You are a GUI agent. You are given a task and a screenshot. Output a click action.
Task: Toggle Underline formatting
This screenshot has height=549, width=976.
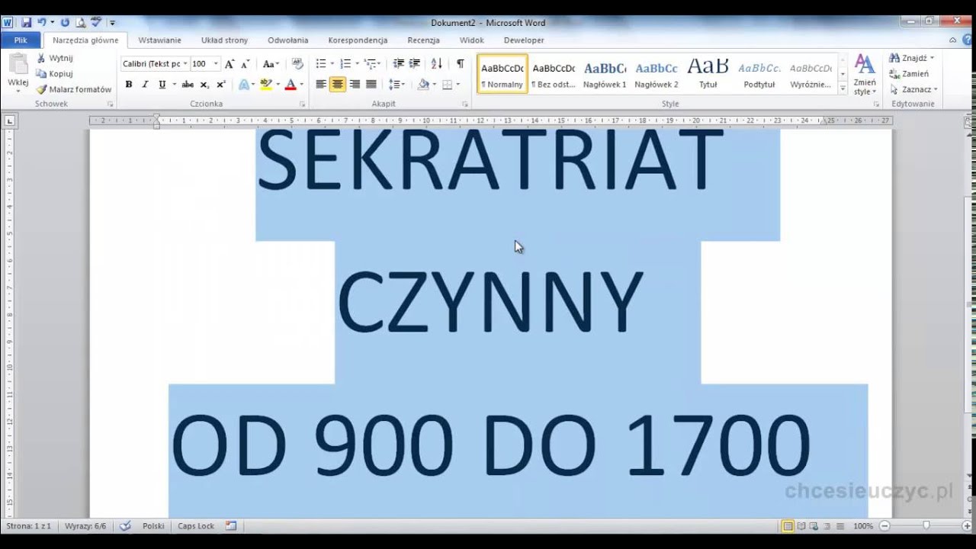coord(162,85)
